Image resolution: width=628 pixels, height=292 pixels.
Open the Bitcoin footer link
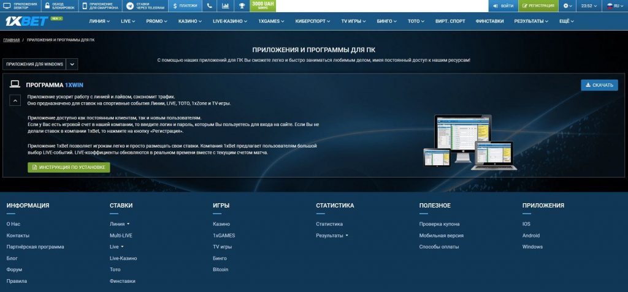pyautogui.click(x=221, y=269)
